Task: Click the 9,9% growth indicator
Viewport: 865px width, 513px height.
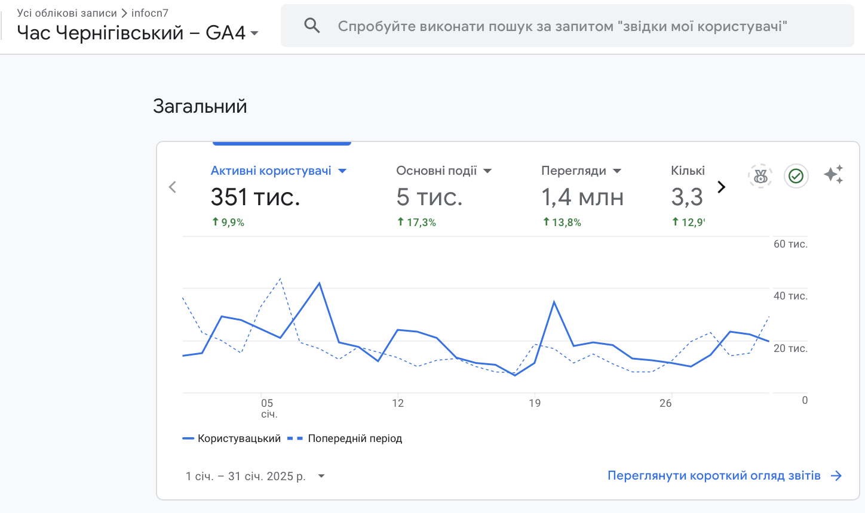Action: coord(228,222)
